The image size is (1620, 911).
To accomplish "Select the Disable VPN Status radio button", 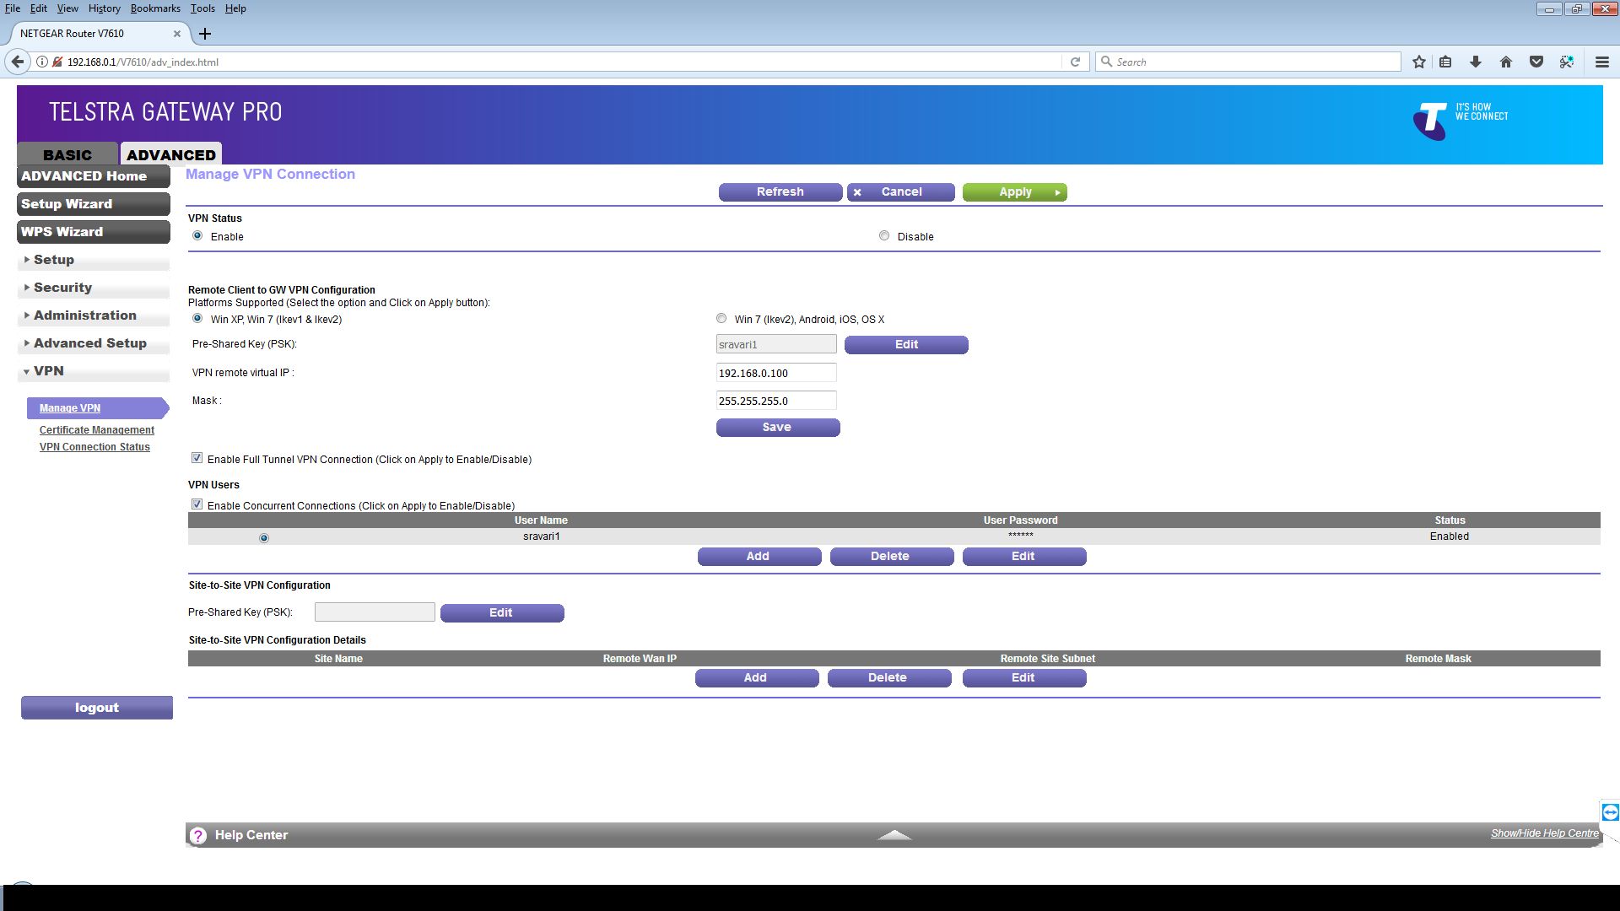I will coord(883,236).
